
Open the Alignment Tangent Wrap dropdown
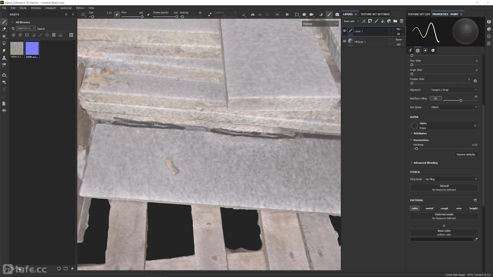tap(454, 90)
